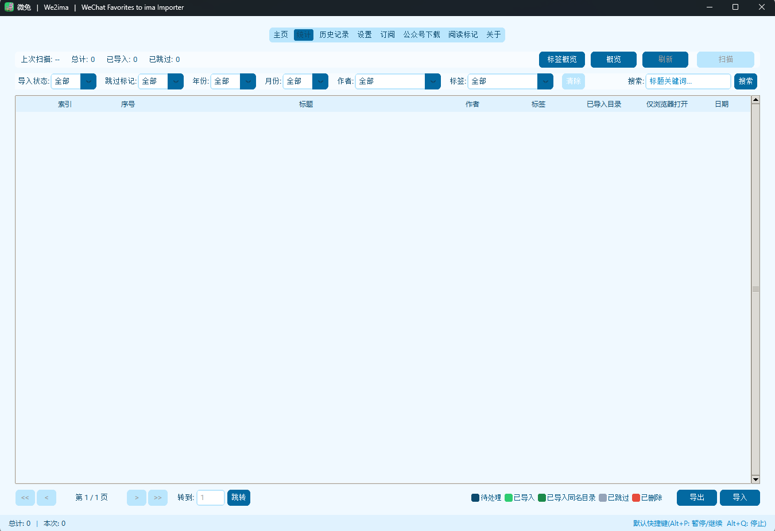
Task: Open the 跳过标记 filter dropdown
Action: 161,81
